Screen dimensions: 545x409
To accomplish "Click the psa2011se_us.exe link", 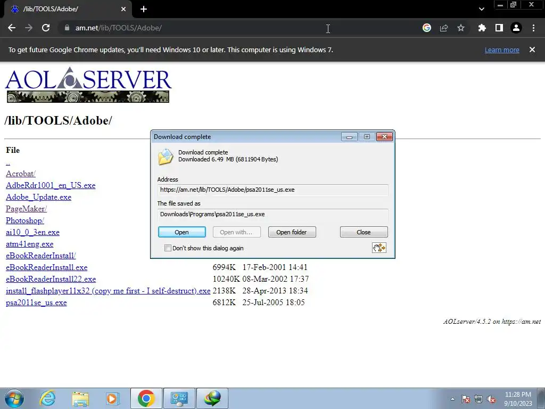I will pos(36,302).
